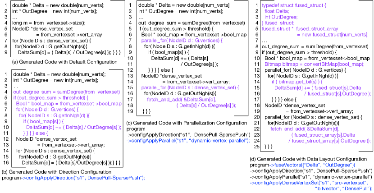The height and width of the screenshot is (193, 374).
Task: Click the word "program" below panel (c) caption
Action: [136, 129]
